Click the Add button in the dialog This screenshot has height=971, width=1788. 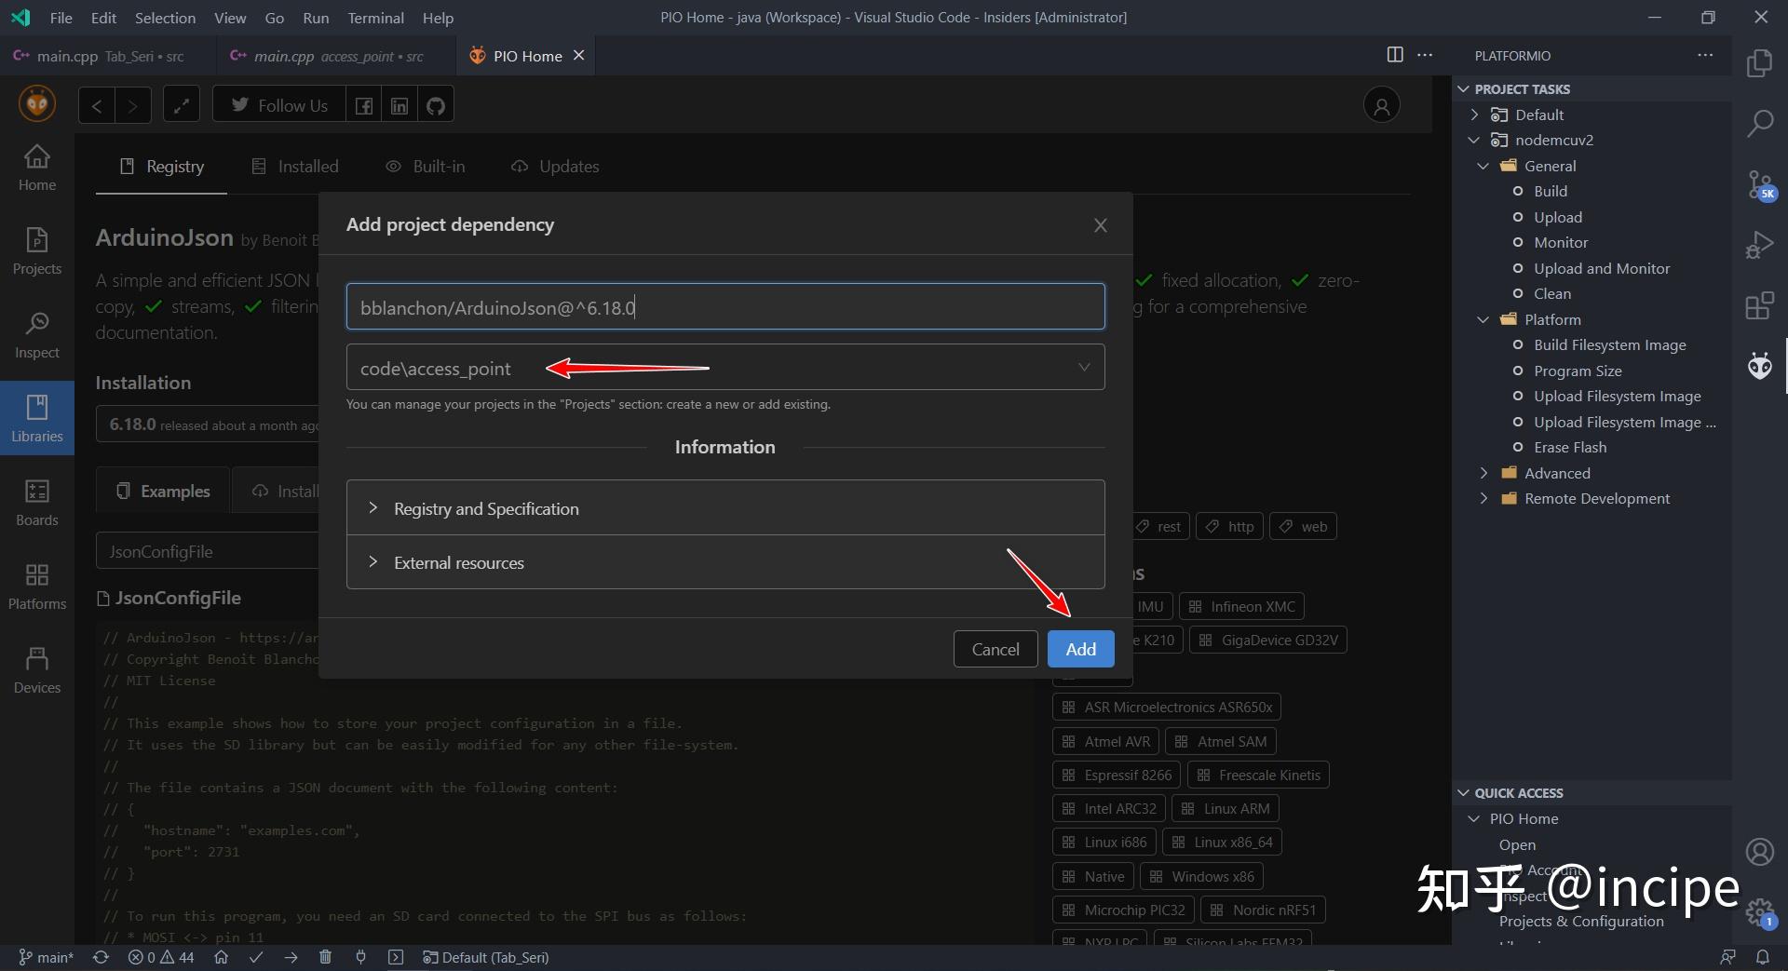(x=1080, y=649)
